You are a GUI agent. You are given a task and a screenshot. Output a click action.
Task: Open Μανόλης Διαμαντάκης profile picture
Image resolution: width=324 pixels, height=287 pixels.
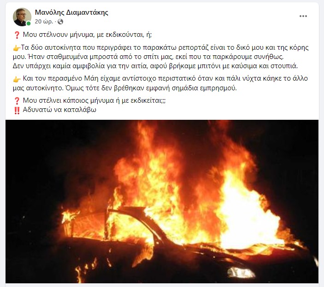[x=22, y=17]
